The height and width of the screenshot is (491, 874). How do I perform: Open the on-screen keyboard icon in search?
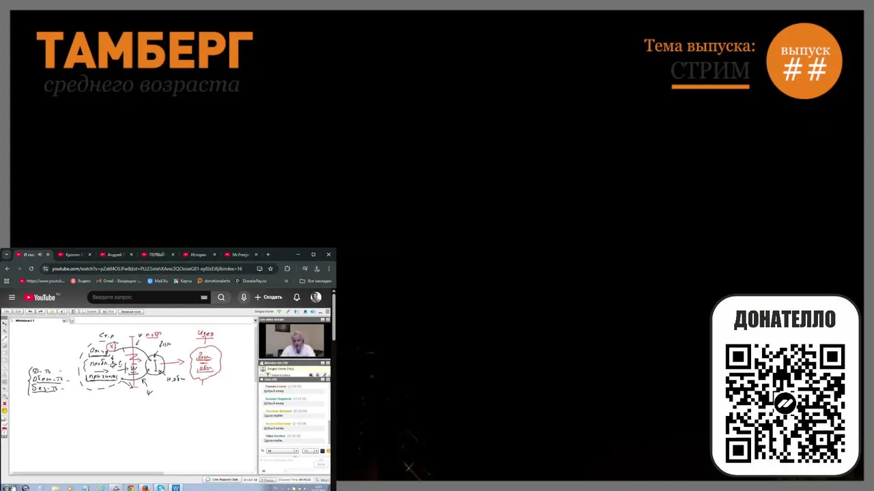pos(204,297)
